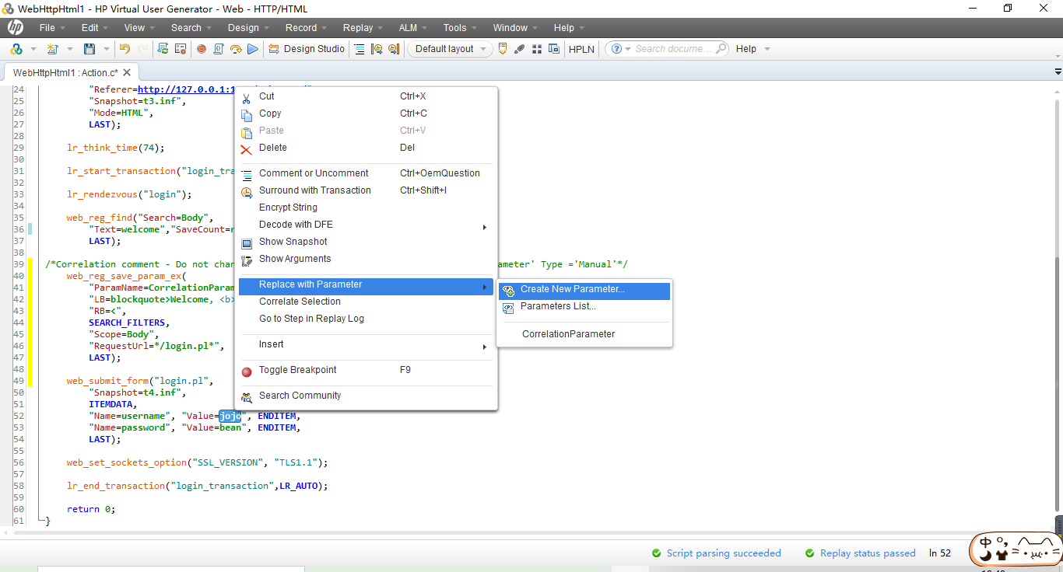The height and width of the screenshot is (572, 1063).
Task: Click the New Script toolbar icon
Action: 53,49
